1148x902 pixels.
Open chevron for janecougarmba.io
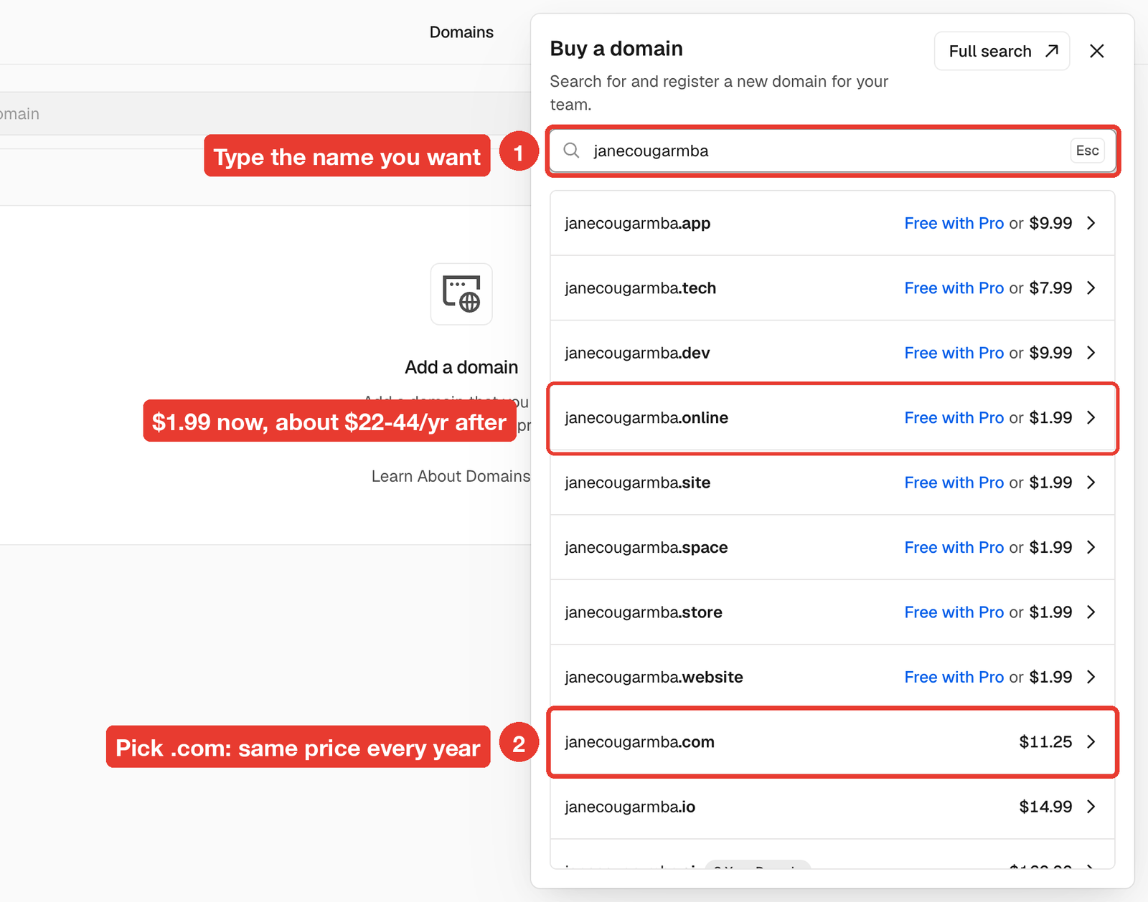click(x=1091, y=807)
